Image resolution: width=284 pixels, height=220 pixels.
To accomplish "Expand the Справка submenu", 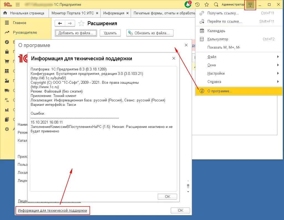I will click(239, 82).
